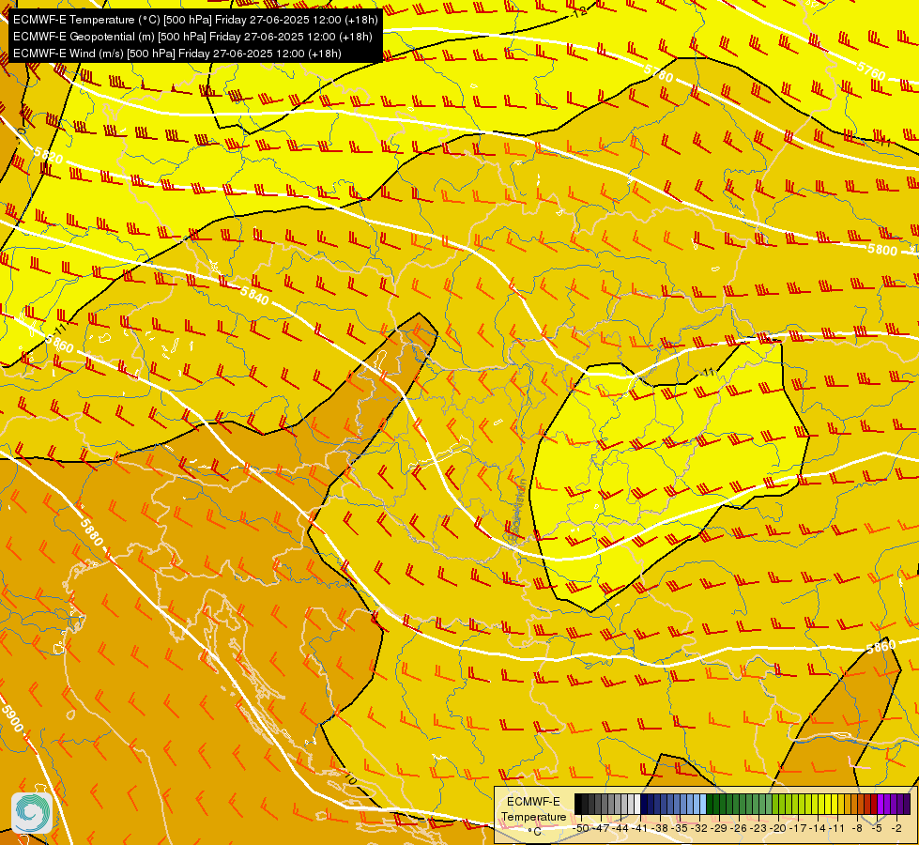Click the 5900 geopotential contour label

(11, 719)
